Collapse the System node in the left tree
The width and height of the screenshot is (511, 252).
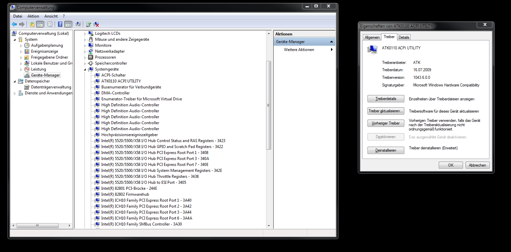click(15, 39)
